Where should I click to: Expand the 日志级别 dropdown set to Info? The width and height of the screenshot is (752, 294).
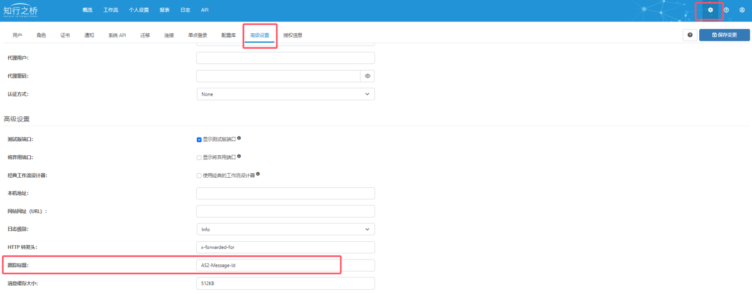(x=285, y=229)
